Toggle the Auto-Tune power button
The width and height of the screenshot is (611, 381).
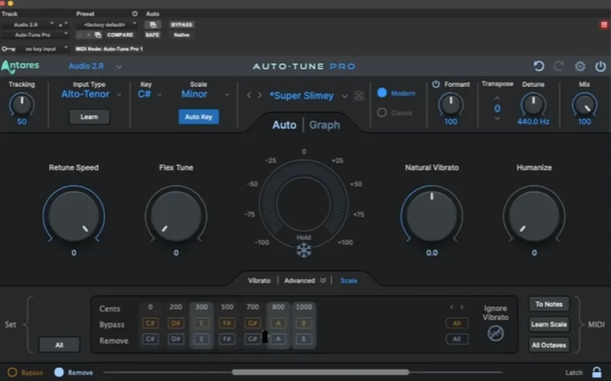pyautogui.click(x=600, y=66)
